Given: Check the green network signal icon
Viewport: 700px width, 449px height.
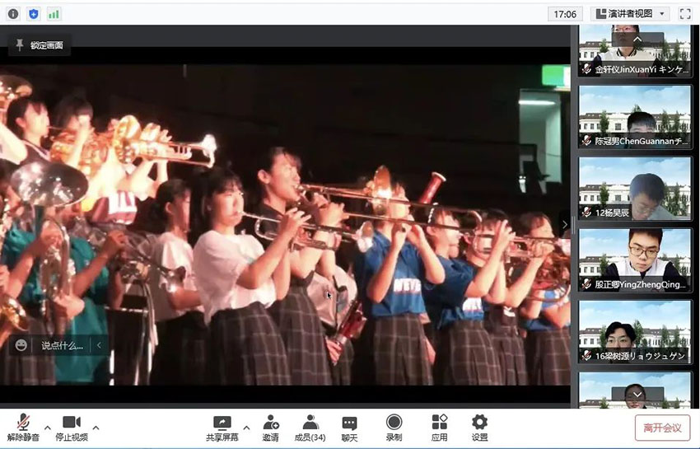Looking at the screenshot, I should 54,14.
